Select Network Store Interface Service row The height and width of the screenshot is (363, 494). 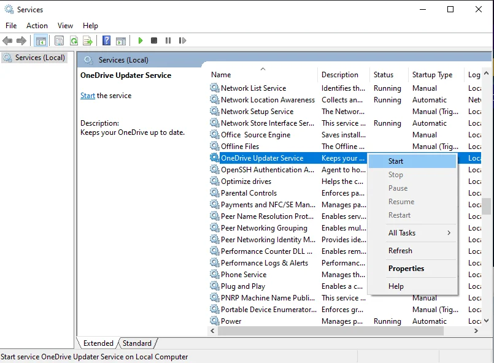pyautogui.click(x=345, y=123)
